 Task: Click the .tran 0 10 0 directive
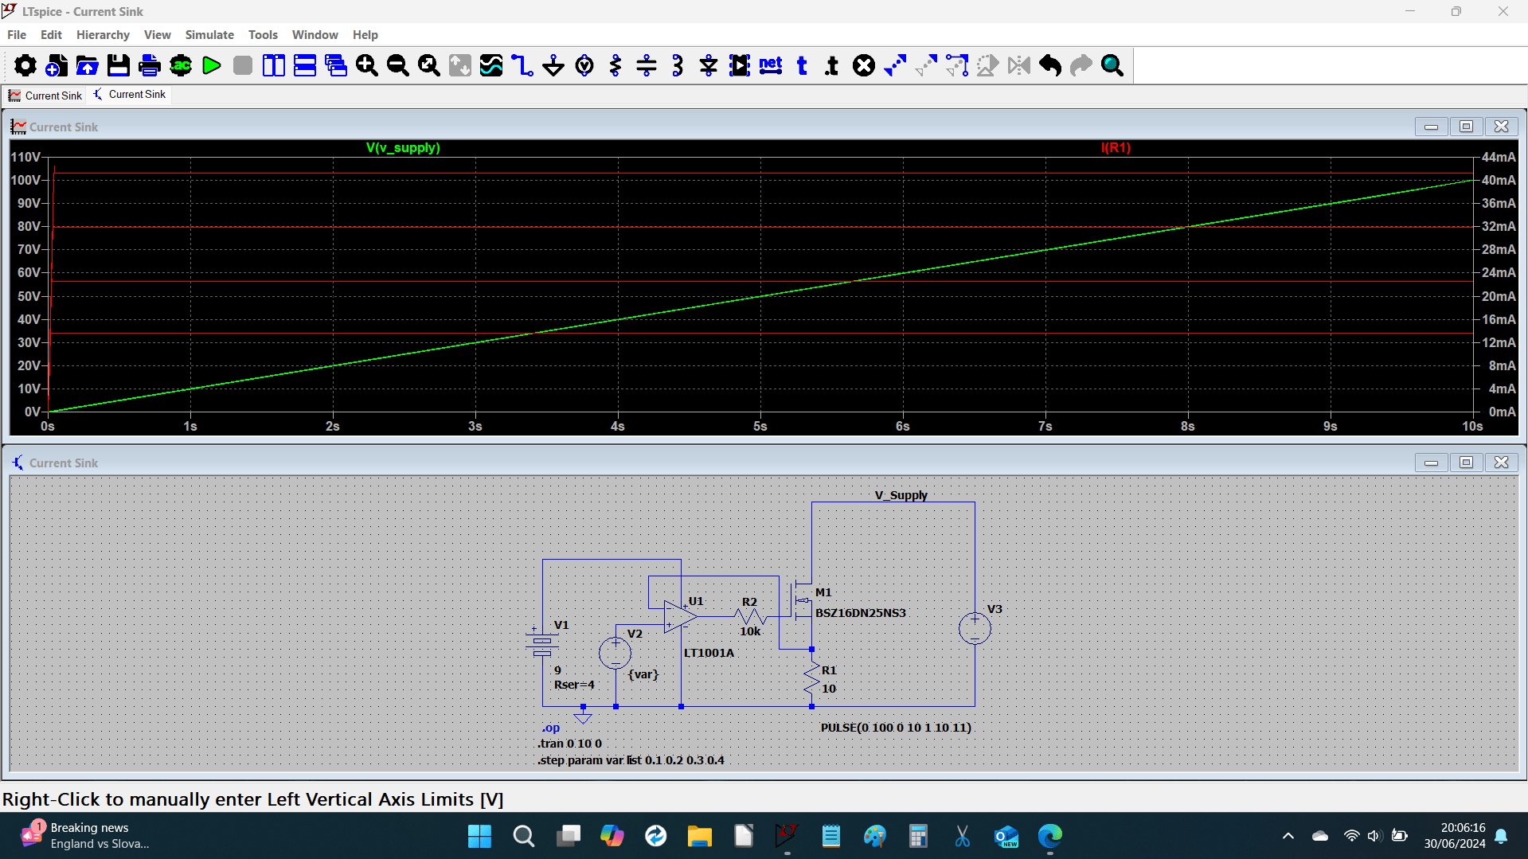(x=569, y=744)
